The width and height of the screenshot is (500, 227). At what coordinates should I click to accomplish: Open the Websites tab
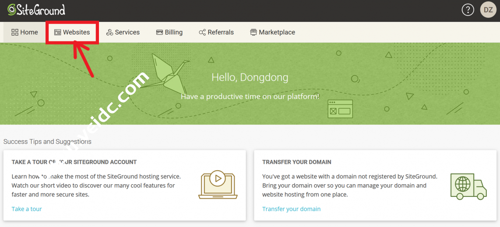(72, 32)
